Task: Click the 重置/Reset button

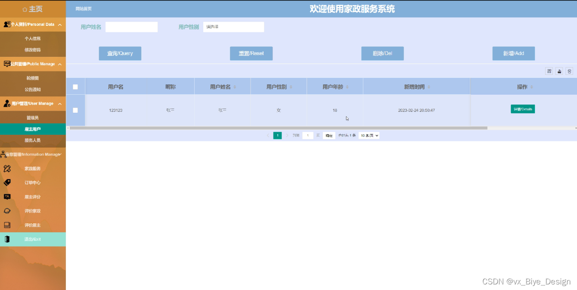Action: coord(251,53)
